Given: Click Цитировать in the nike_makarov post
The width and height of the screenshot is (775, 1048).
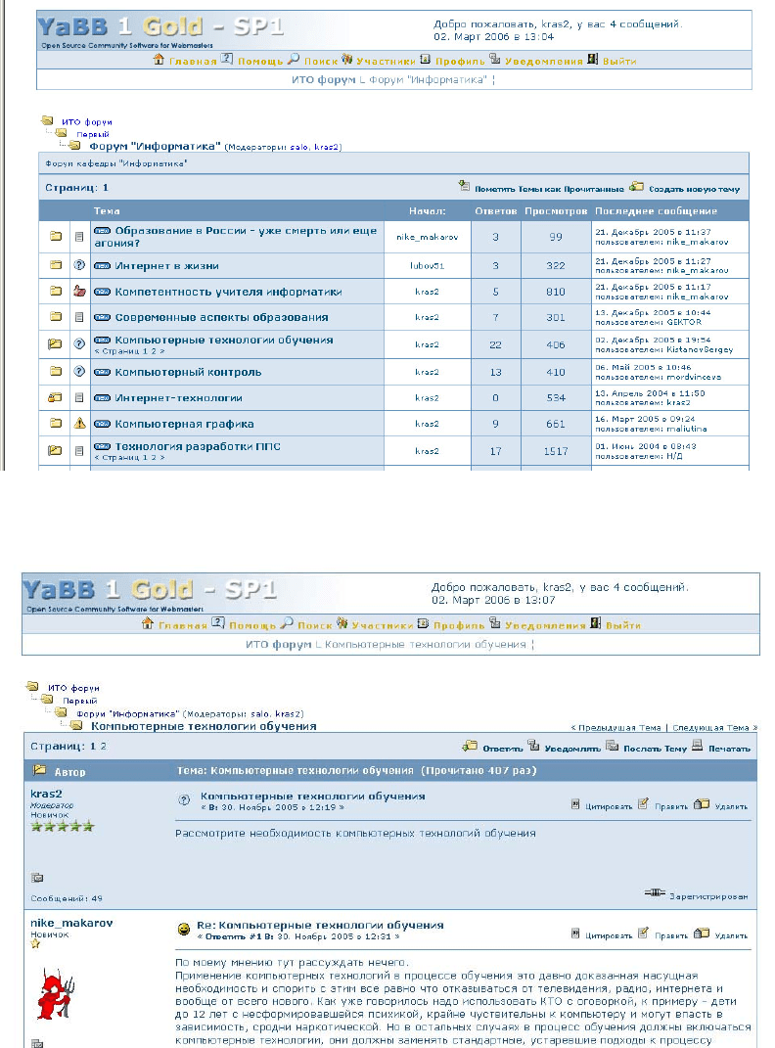Looking at the screenshot, I should (x=608, y=935).
